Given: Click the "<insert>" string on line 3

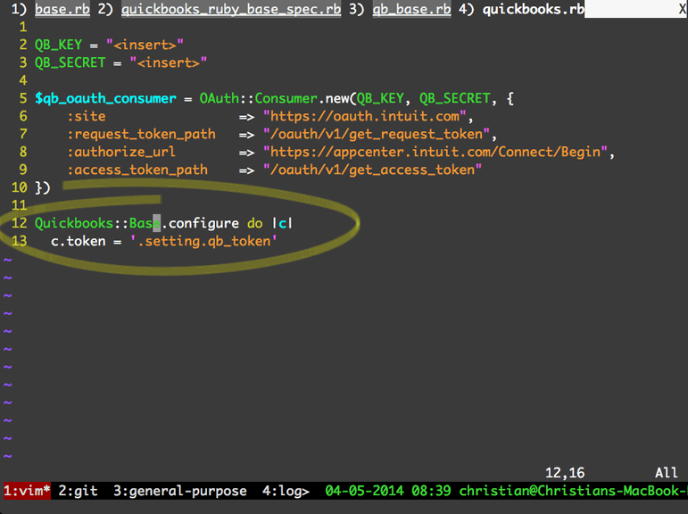Looking at the screenshot, I should pos(169,62).
